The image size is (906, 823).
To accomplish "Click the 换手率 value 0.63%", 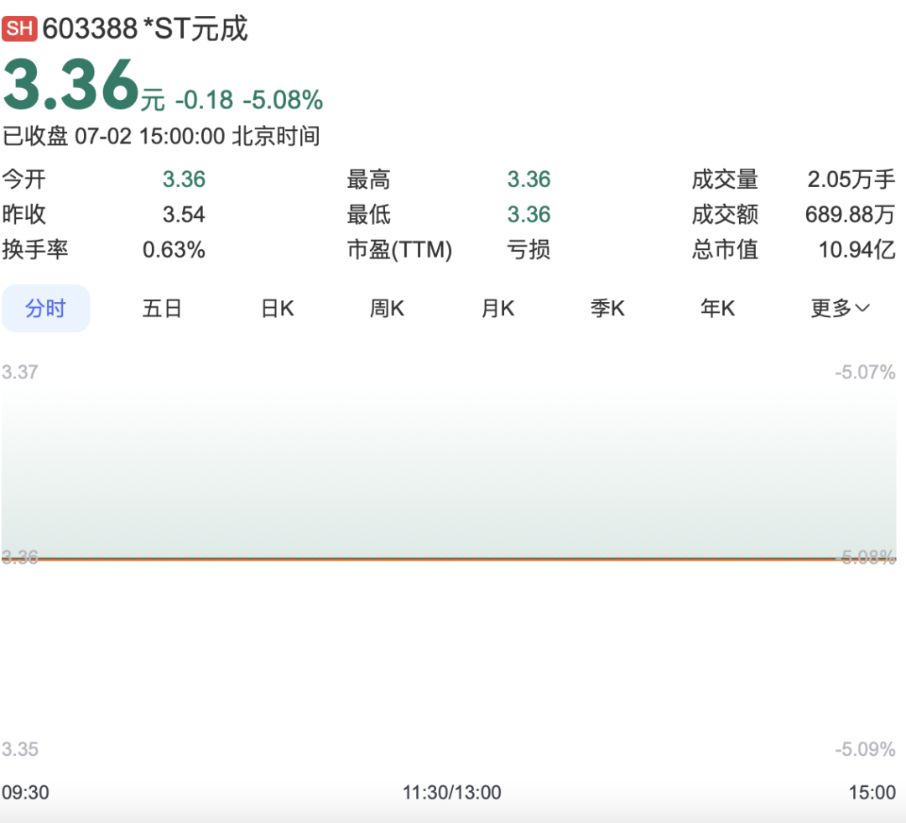I will click(174, 249).
